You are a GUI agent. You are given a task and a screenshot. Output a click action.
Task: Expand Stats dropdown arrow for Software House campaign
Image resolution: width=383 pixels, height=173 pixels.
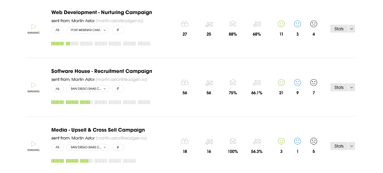click(351, 87)
